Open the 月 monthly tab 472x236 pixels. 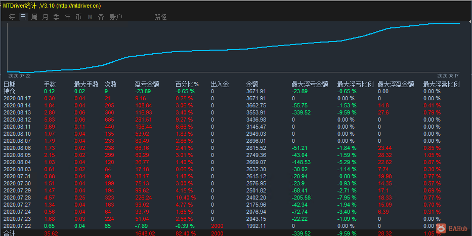45,17
